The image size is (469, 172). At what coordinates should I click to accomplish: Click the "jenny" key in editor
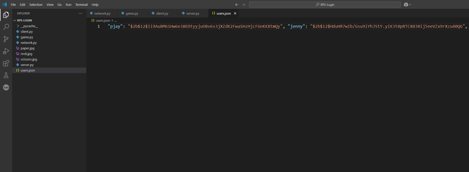(x=296, y=26)
